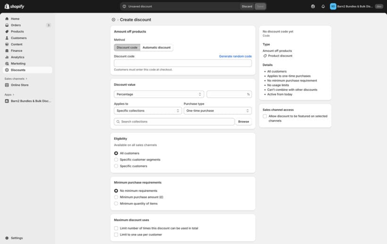
Task: Open Orders in sidebar
Action: click(27, 25)
